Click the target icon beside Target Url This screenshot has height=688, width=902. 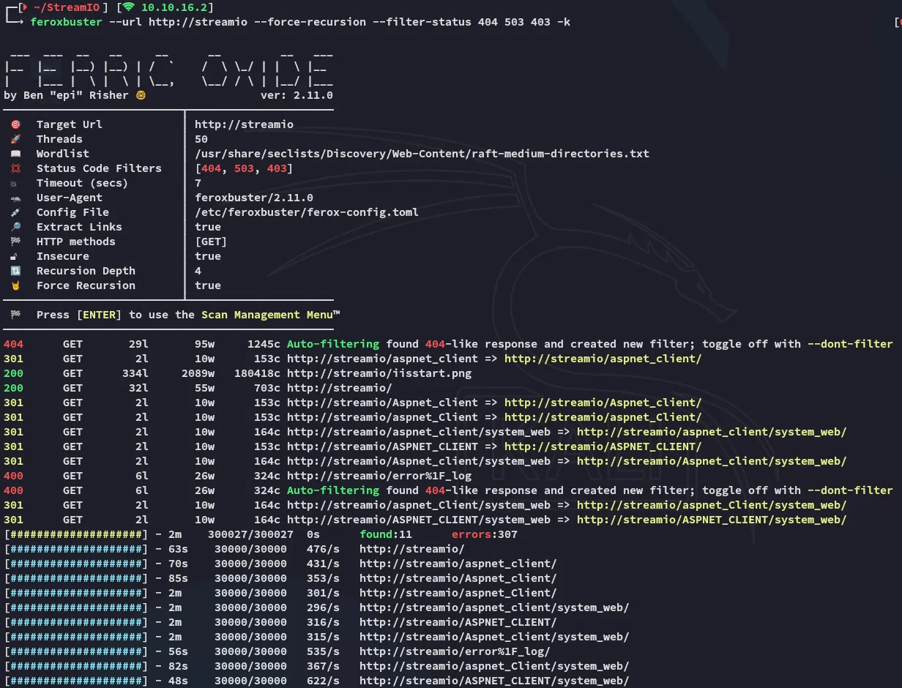(15, 124)
